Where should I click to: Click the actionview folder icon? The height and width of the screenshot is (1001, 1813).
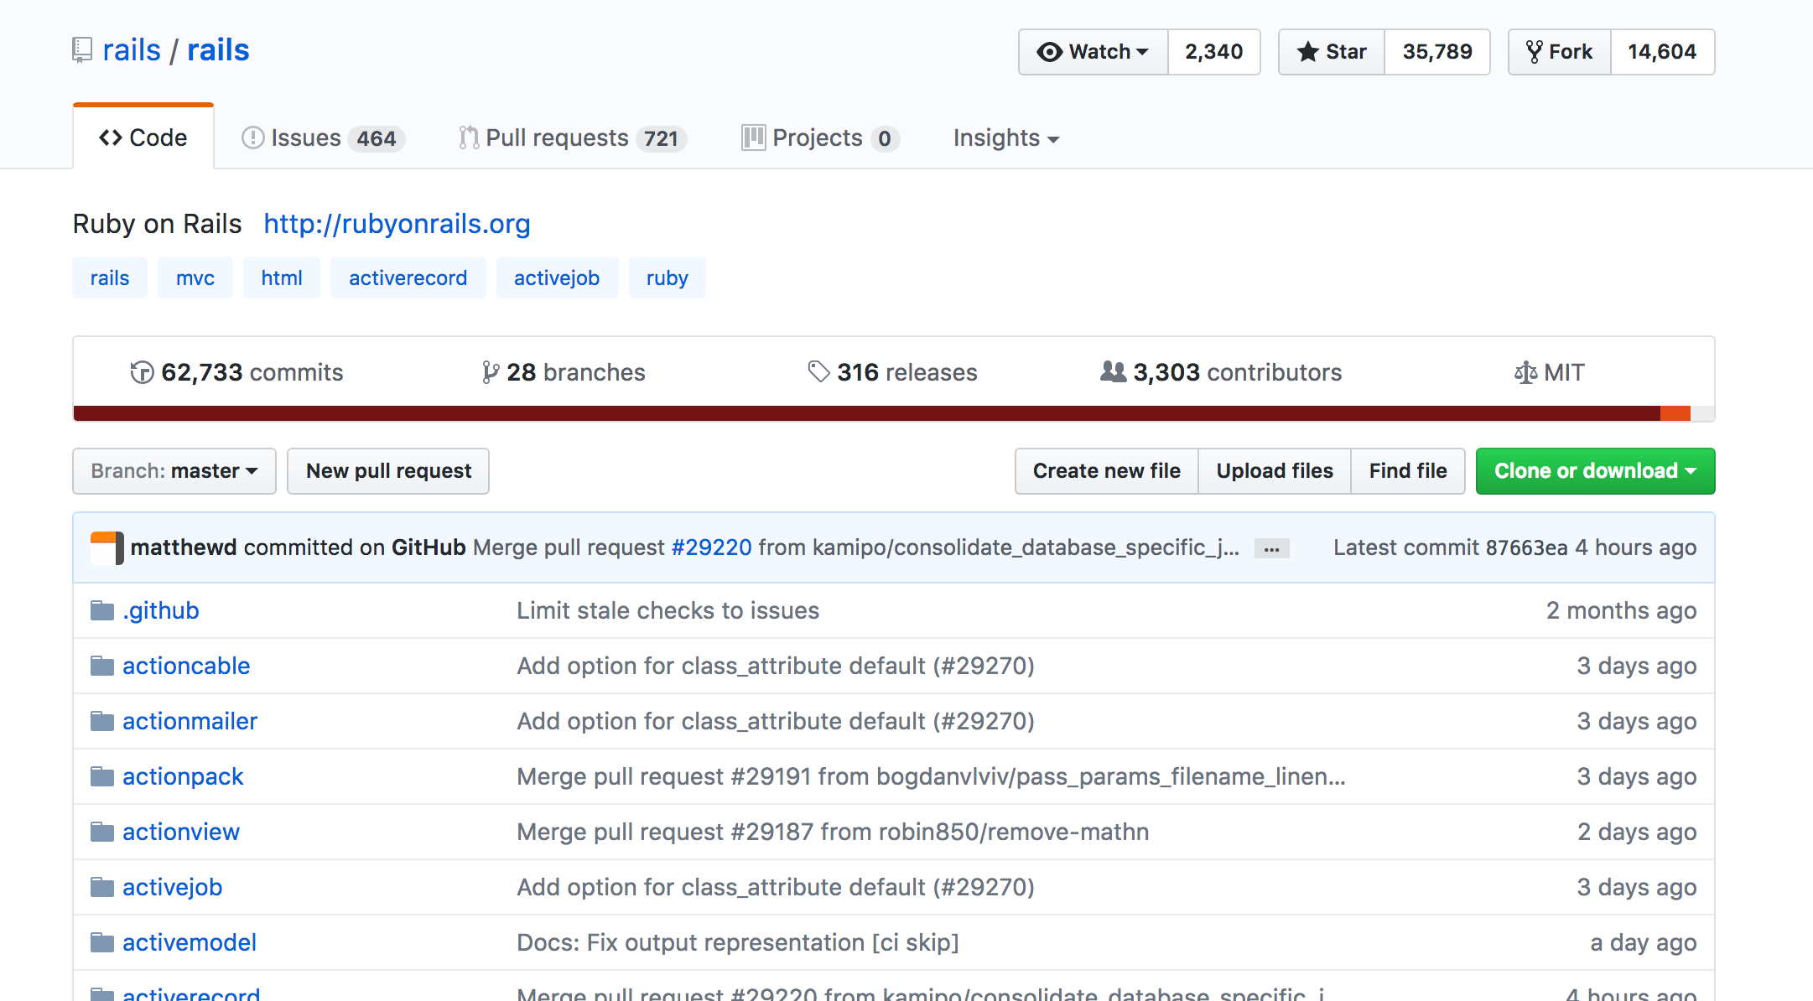click(102, 832)
